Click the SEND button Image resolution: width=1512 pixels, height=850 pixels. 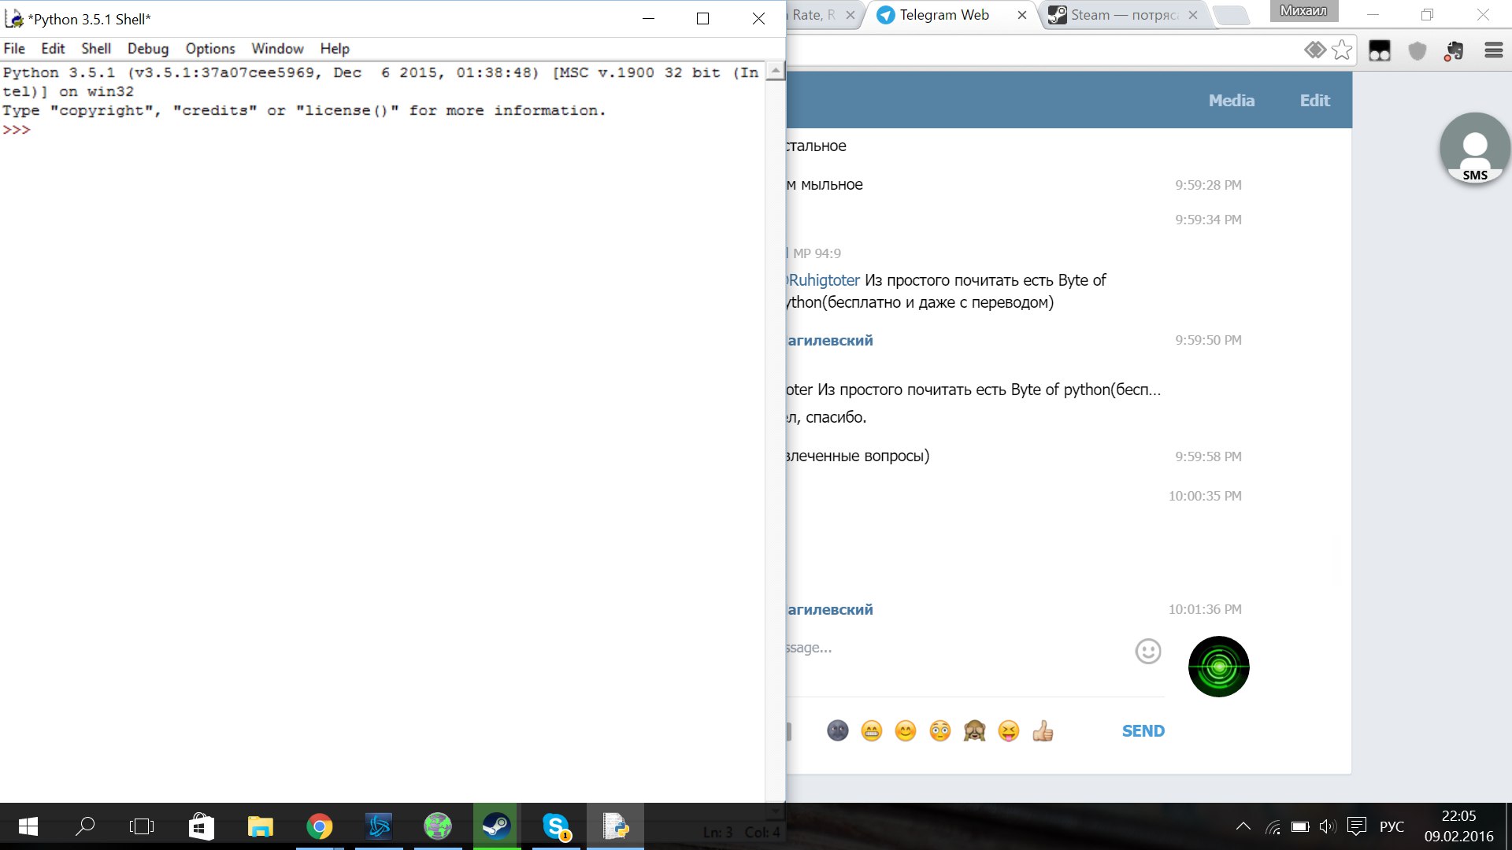(1143, 731)
